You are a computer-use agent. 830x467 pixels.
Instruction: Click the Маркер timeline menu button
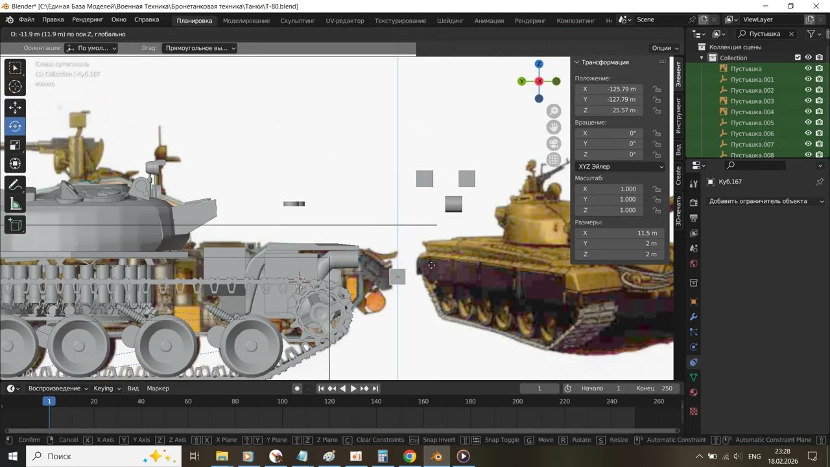158,389
